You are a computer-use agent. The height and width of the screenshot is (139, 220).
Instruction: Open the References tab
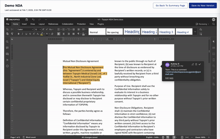coord(53,24)
